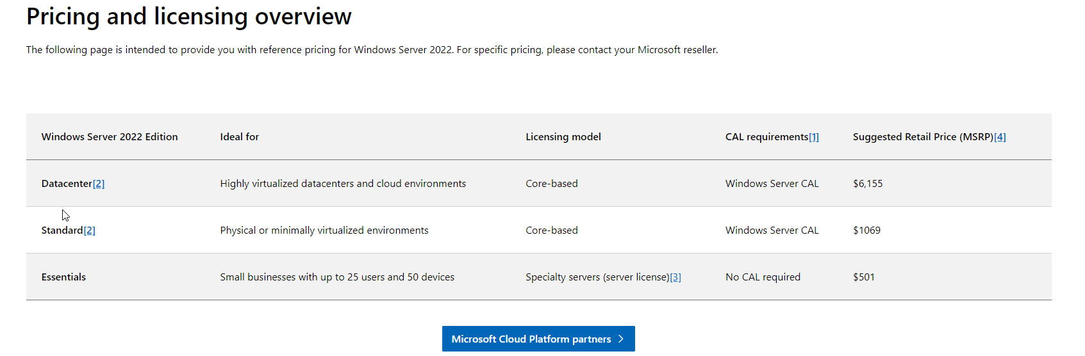1085x356 pixels.
Task: Open footnote [1] beside CAL requirements
Action: pyautogui.click(x=814, y=137)
